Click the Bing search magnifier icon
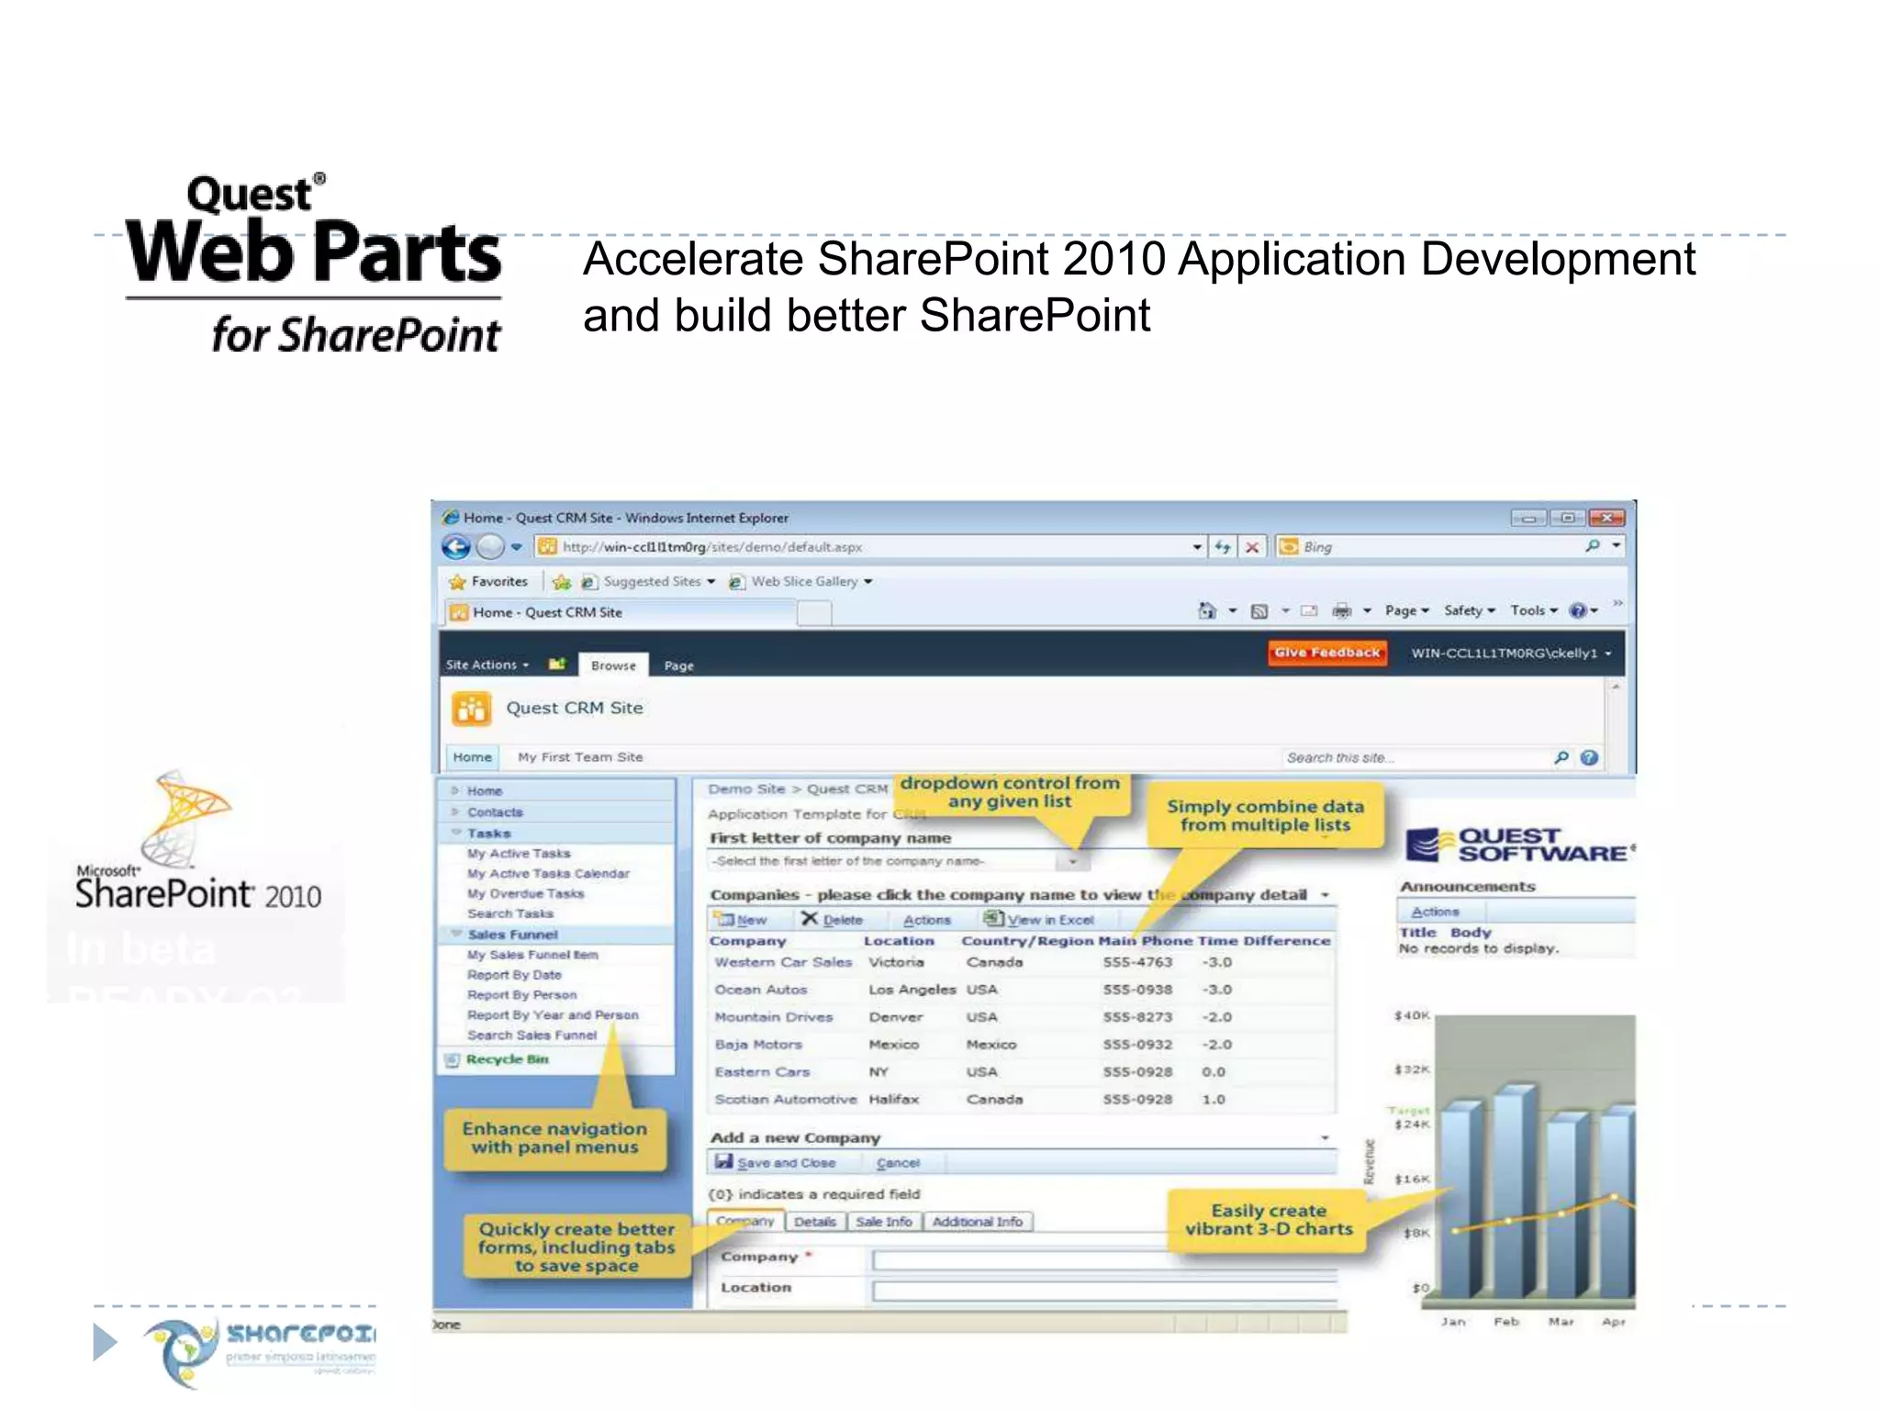 click(1593, 546)
